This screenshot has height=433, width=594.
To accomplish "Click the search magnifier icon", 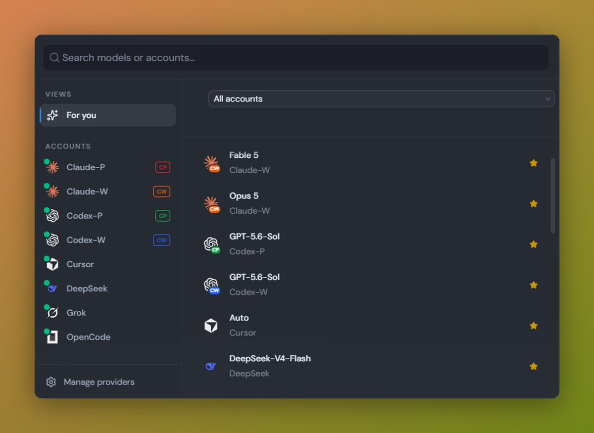I will [54, 58].
